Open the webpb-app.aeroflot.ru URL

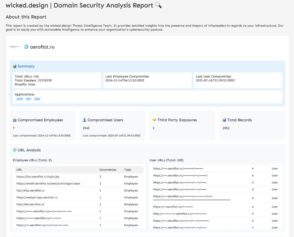37,197
